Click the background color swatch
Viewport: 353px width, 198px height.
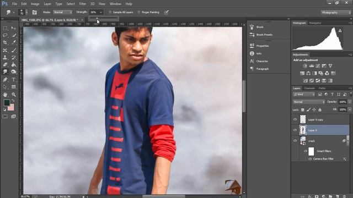pos(11,108)
